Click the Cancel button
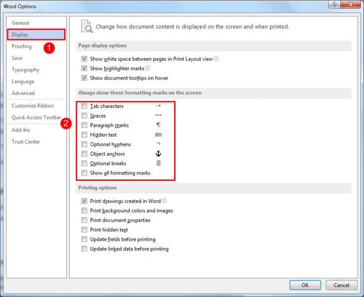Screen dimensions: 364x297 click(x=341, y=285)
